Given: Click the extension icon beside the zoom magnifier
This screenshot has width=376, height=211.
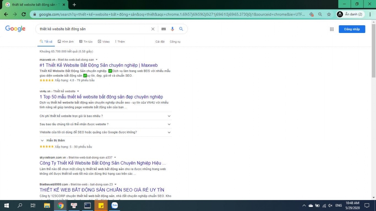Looking at the screenshot, I should [311, 14].
